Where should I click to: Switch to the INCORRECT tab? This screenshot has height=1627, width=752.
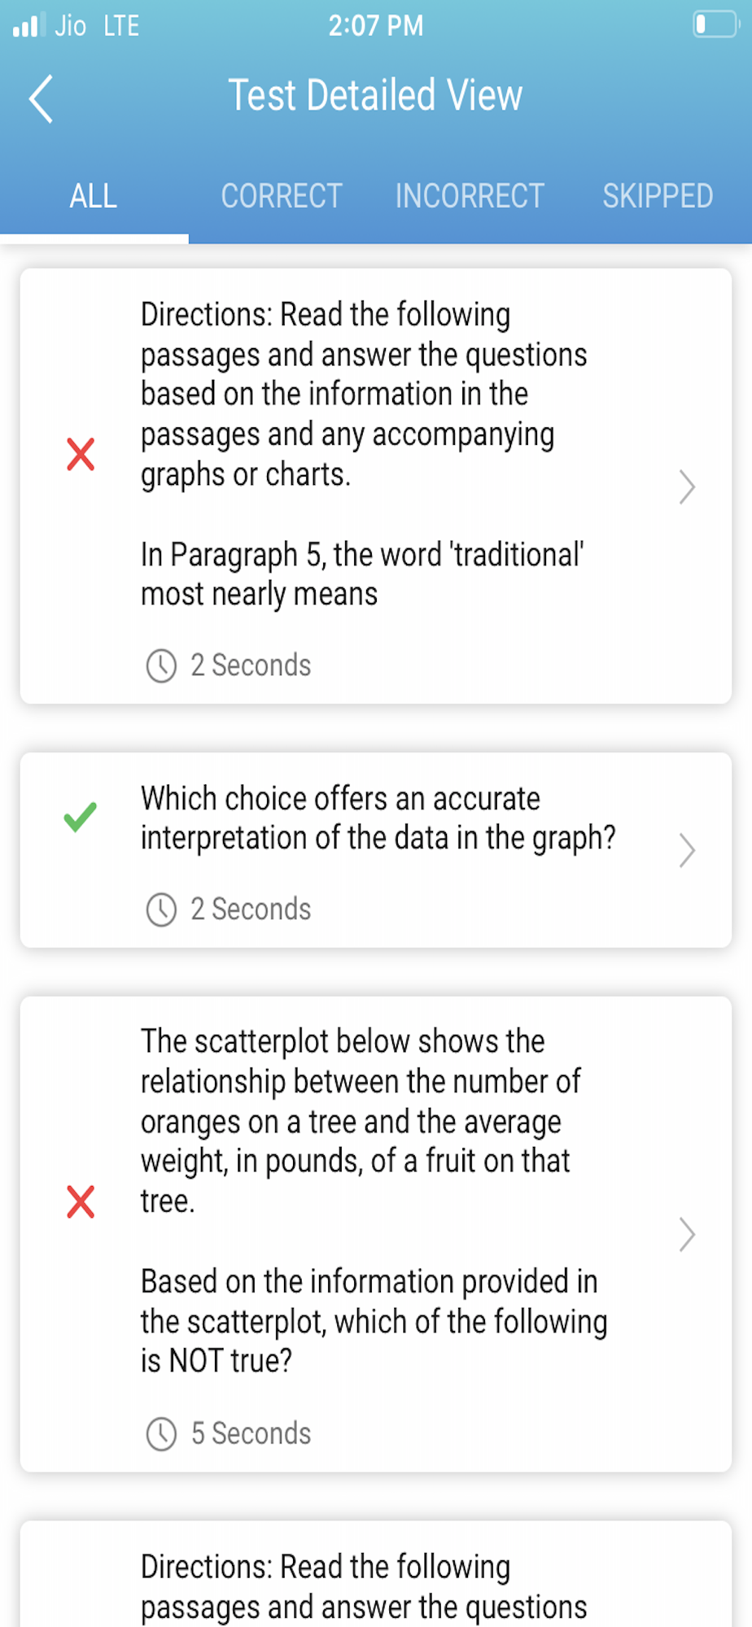pos(470,196)
